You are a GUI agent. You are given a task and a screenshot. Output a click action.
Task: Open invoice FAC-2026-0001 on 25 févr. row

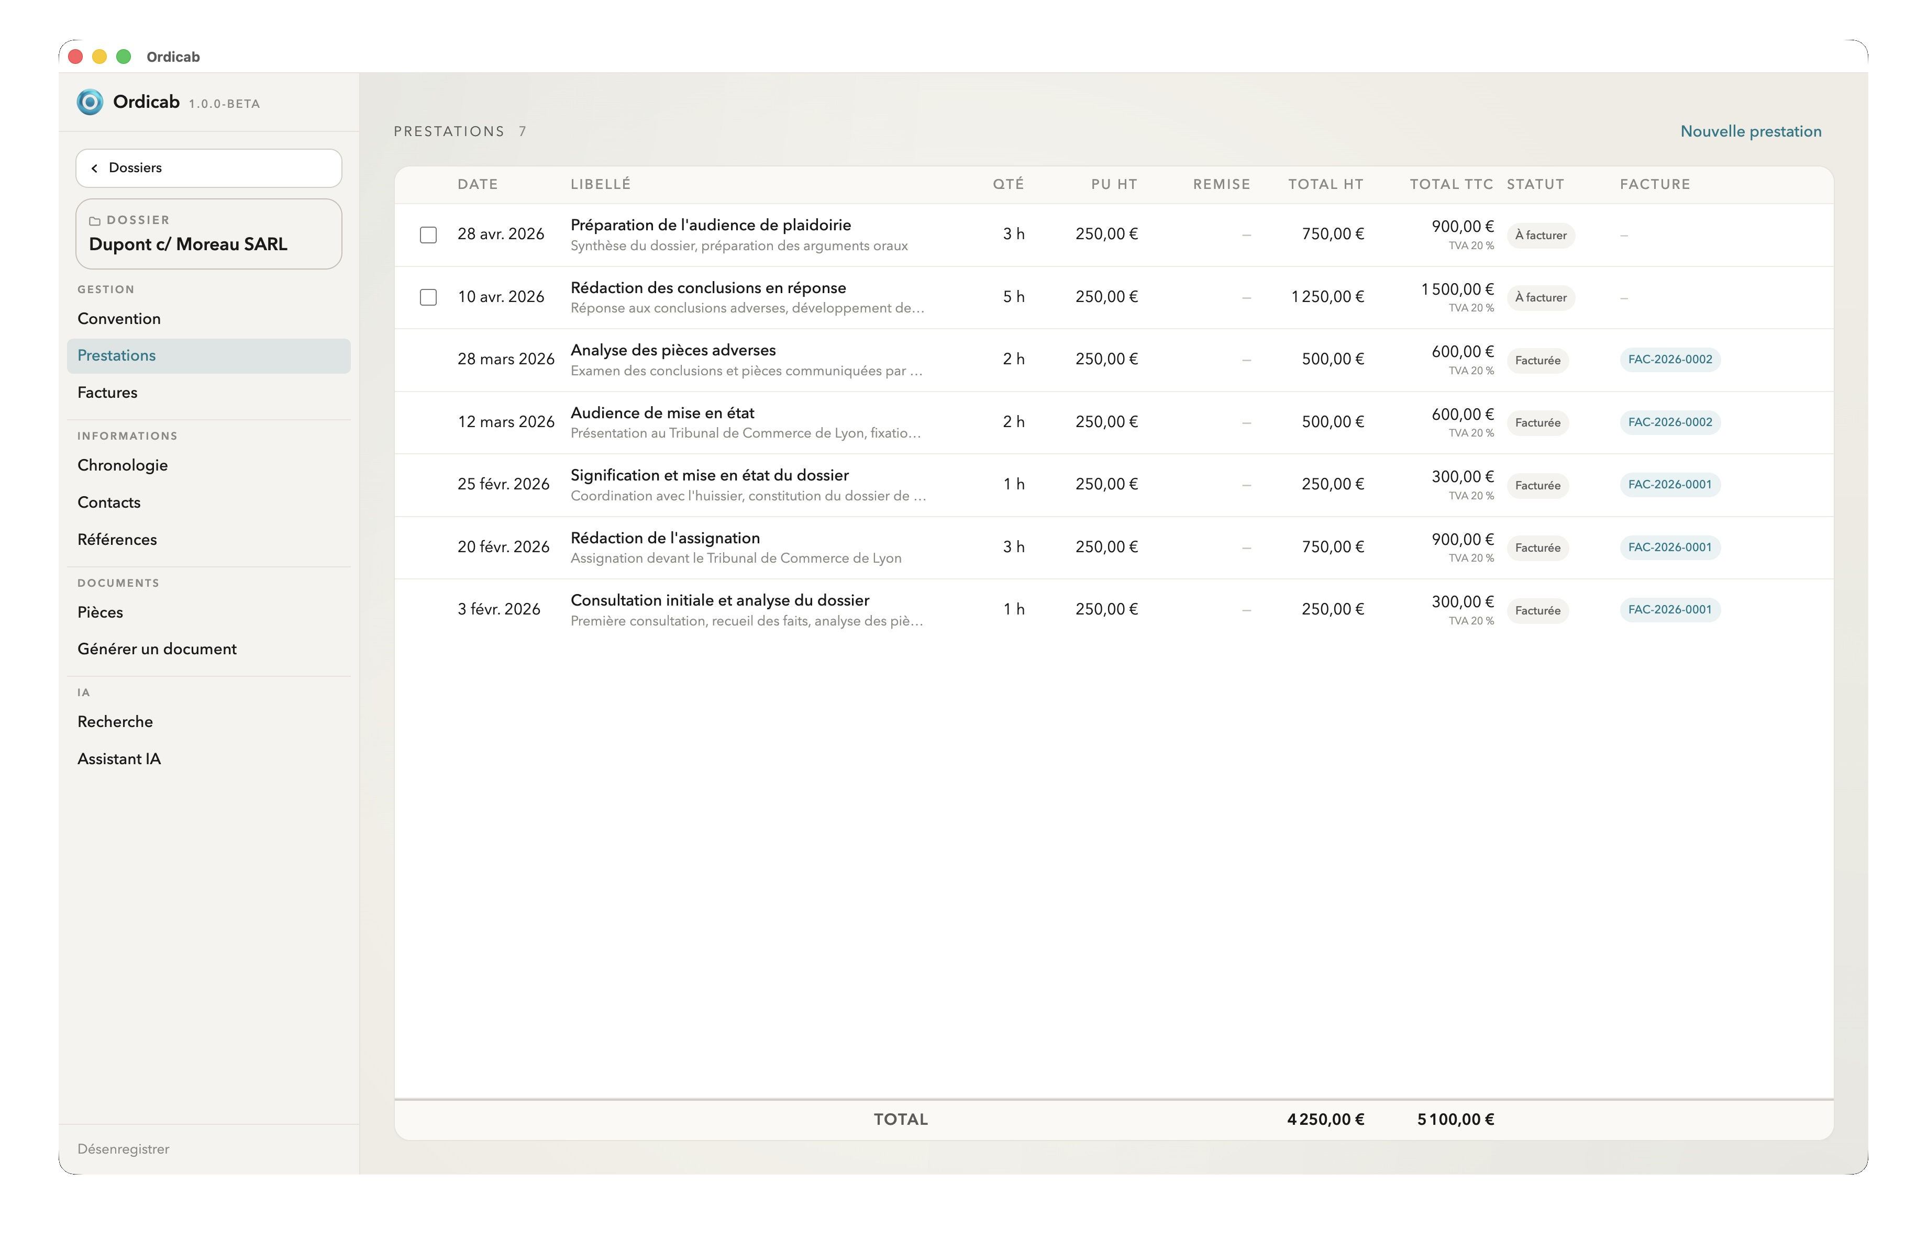1669,485
